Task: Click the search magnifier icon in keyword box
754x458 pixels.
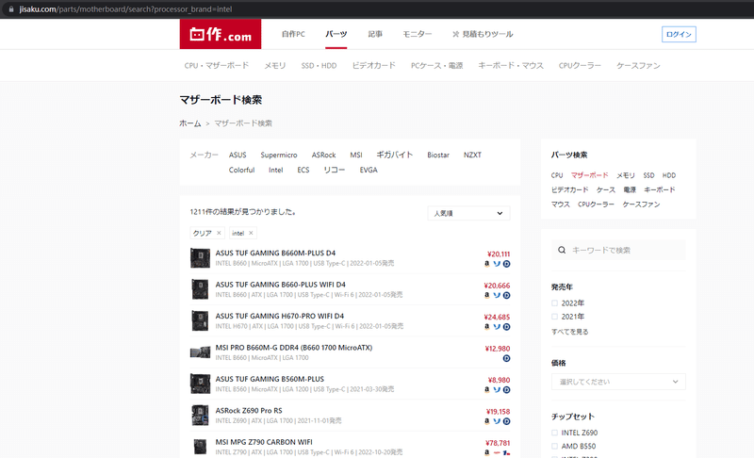Action: click(562, 250)
